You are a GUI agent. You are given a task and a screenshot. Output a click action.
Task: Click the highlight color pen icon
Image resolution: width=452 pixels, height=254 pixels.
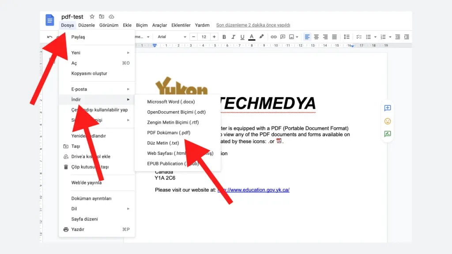coord(261,37)
